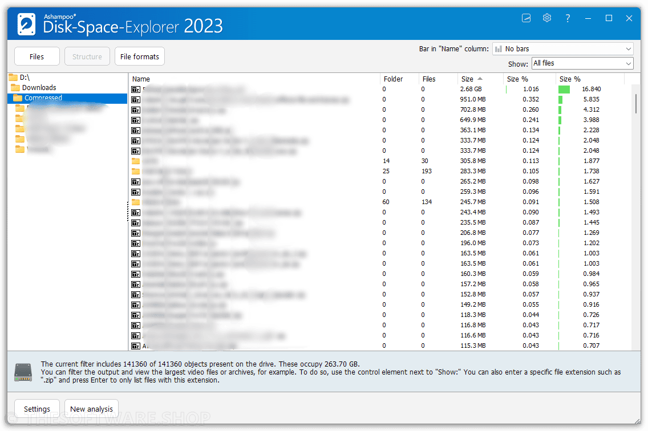
Task: Click the Ashampoo app logo icon
Action: [x=26, y=25]
